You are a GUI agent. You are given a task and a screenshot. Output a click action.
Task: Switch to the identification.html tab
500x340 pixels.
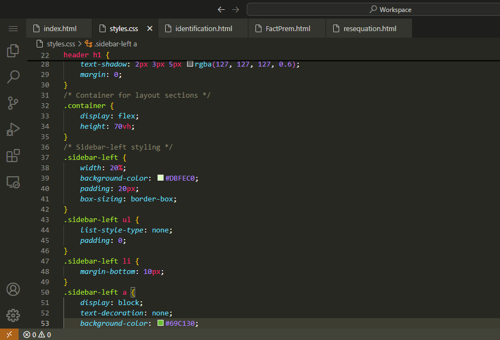[203, 28]
